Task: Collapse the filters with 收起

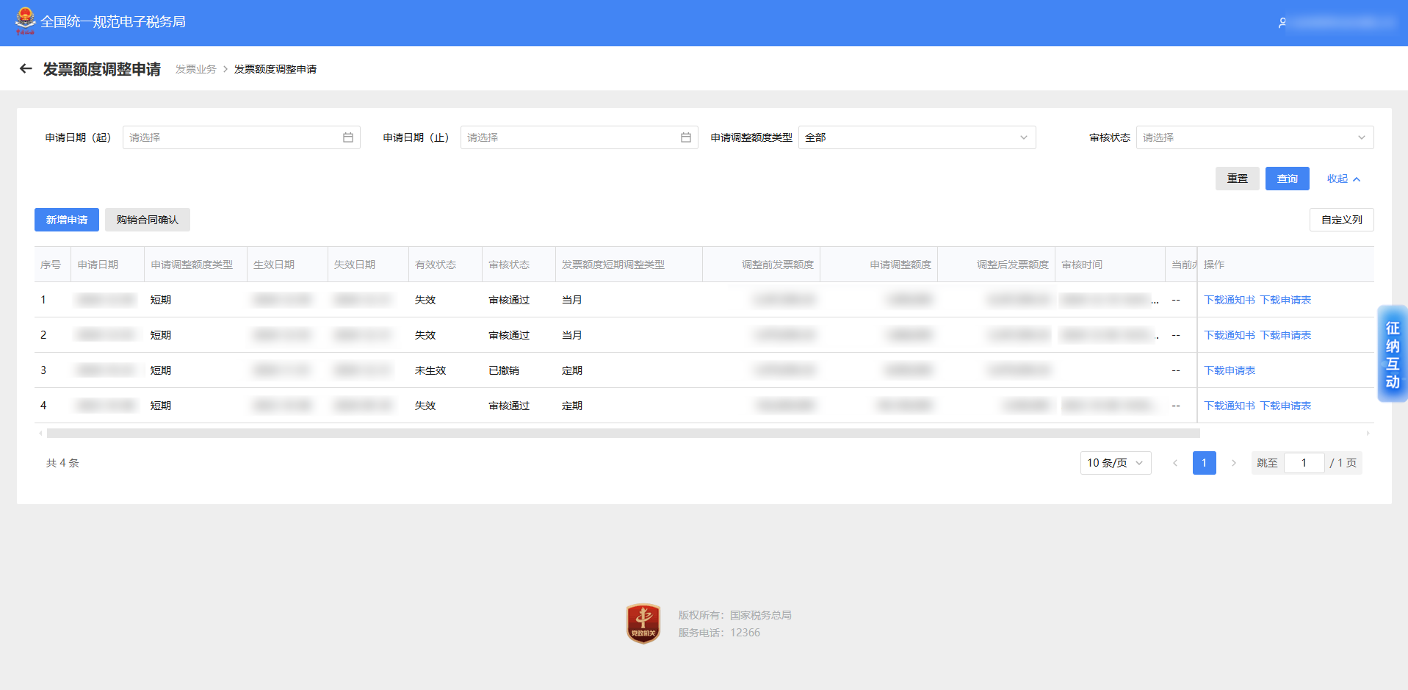Action: pos(1343,179)
